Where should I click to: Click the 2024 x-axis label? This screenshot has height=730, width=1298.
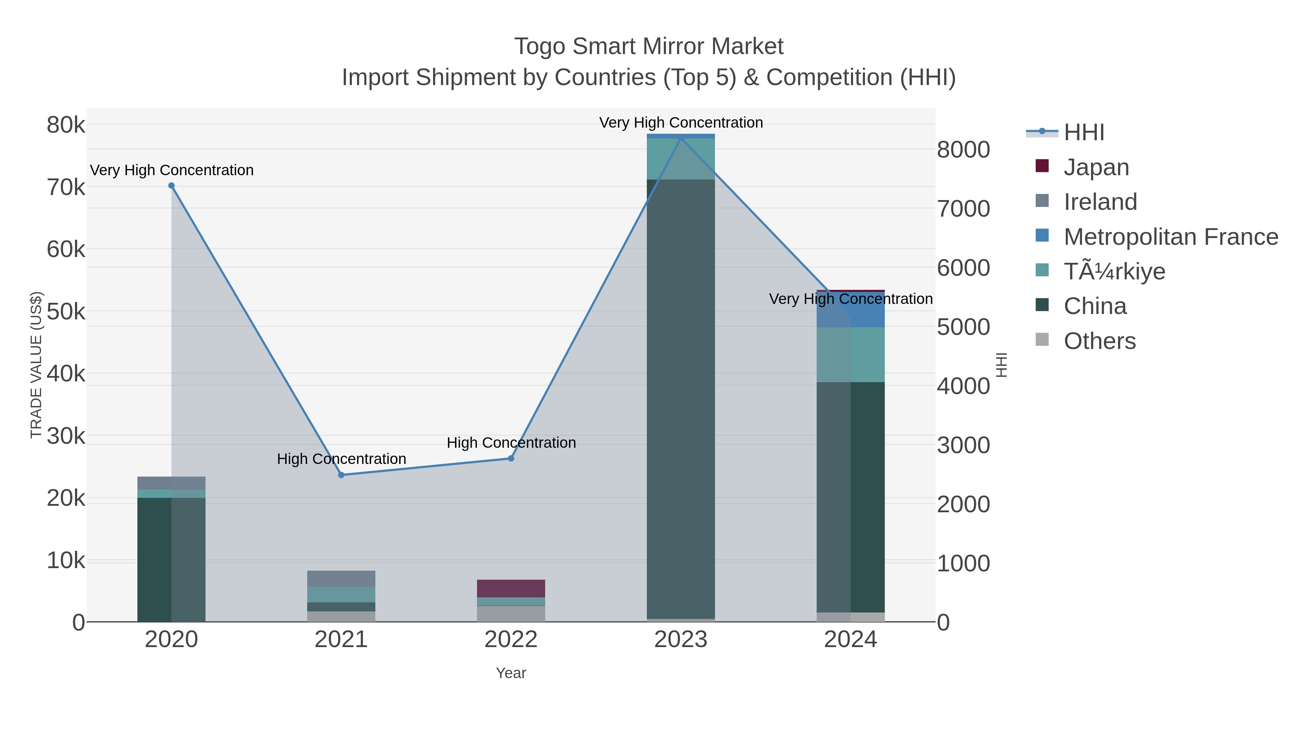[851, 640]
